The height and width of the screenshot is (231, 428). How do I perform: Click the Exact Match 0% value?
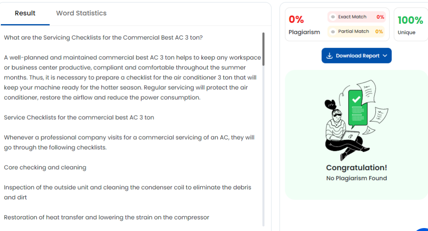[380, 17]
